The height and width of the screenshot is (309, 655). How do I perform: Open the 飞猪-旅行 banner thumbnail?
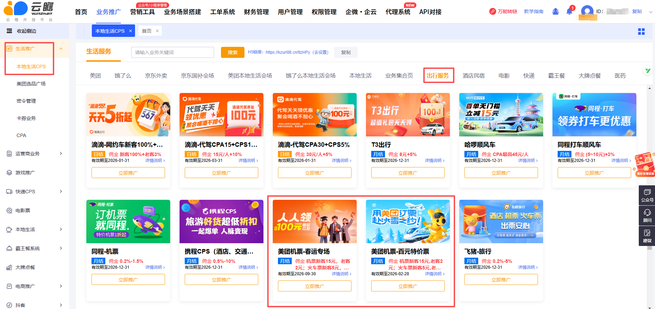(501, 222)
